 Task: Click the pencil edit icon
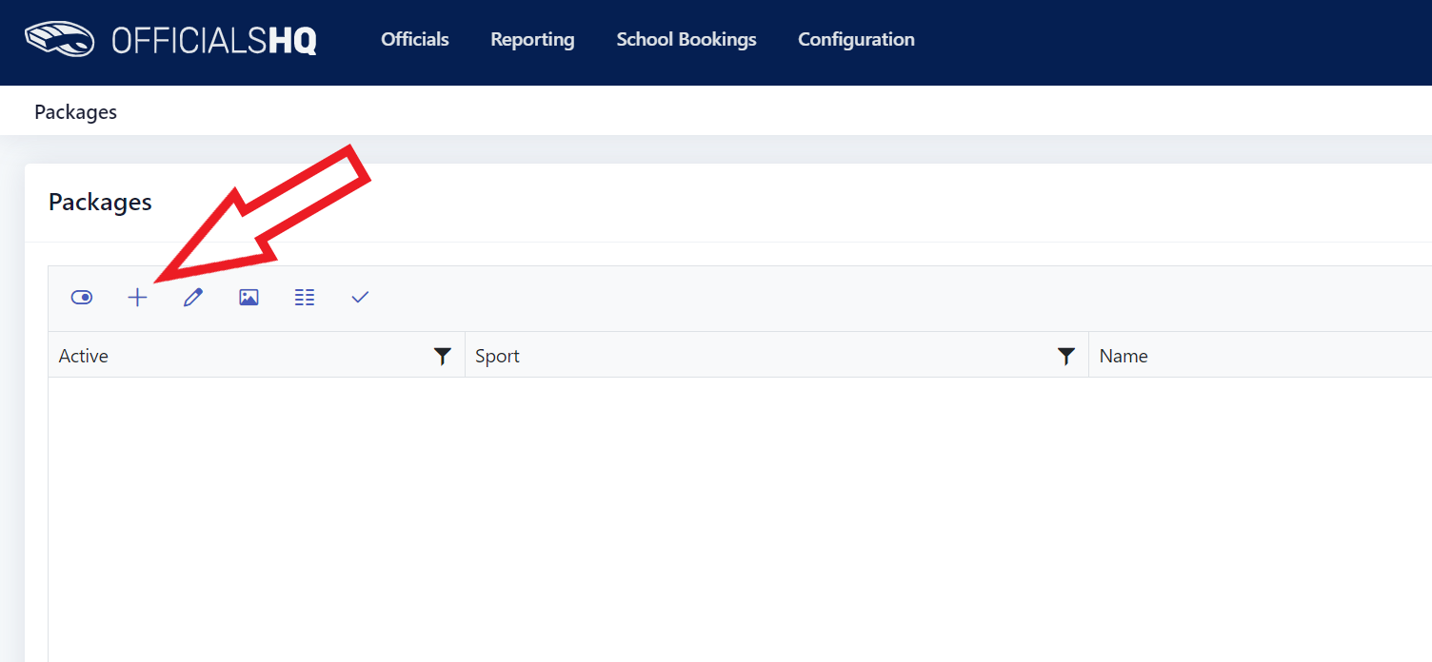(x=193, y=298)
